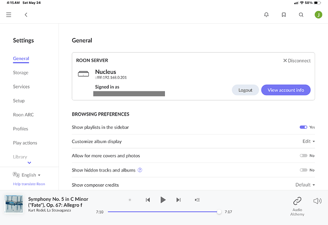Click the Logout button
Viewport: 328px width, 225px height.
pyautogui.click(x=245, y=90)
